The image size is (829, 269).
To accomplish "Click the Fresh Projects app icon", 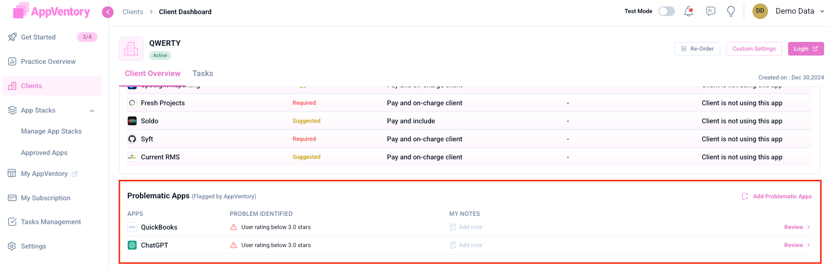I will [132, 103].
